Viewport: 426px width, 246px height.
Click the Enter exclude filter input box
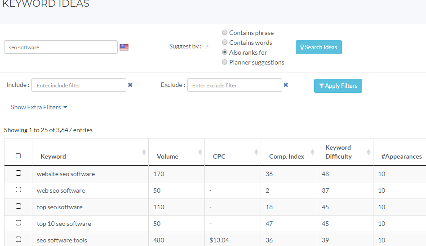click(234, 85)
